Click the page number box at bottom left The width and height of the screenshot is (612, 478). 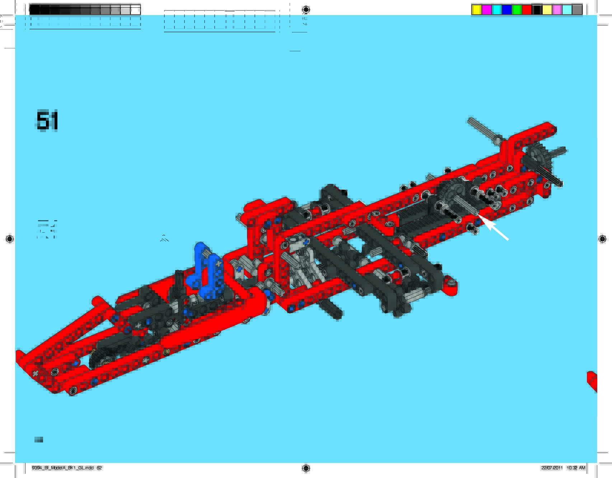(39, 440)
